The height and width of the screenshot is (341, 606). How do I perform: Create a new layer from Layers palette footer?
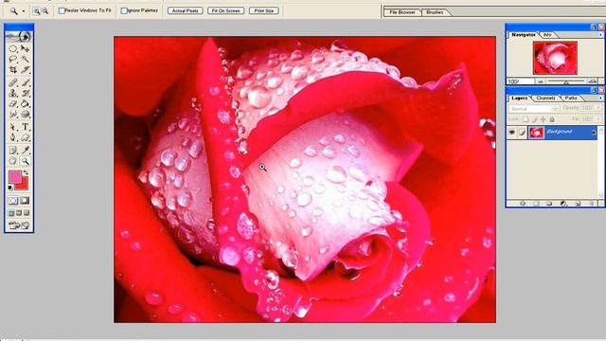coord(579,204)
